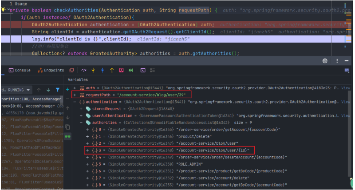This screenshot has width=355, height=190.
Task: Click the breakpoint line casting to OAuth2Authentication
Action: coord(123,24)
